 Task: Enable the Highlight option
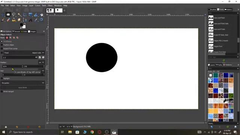click(x=1, y=78)
